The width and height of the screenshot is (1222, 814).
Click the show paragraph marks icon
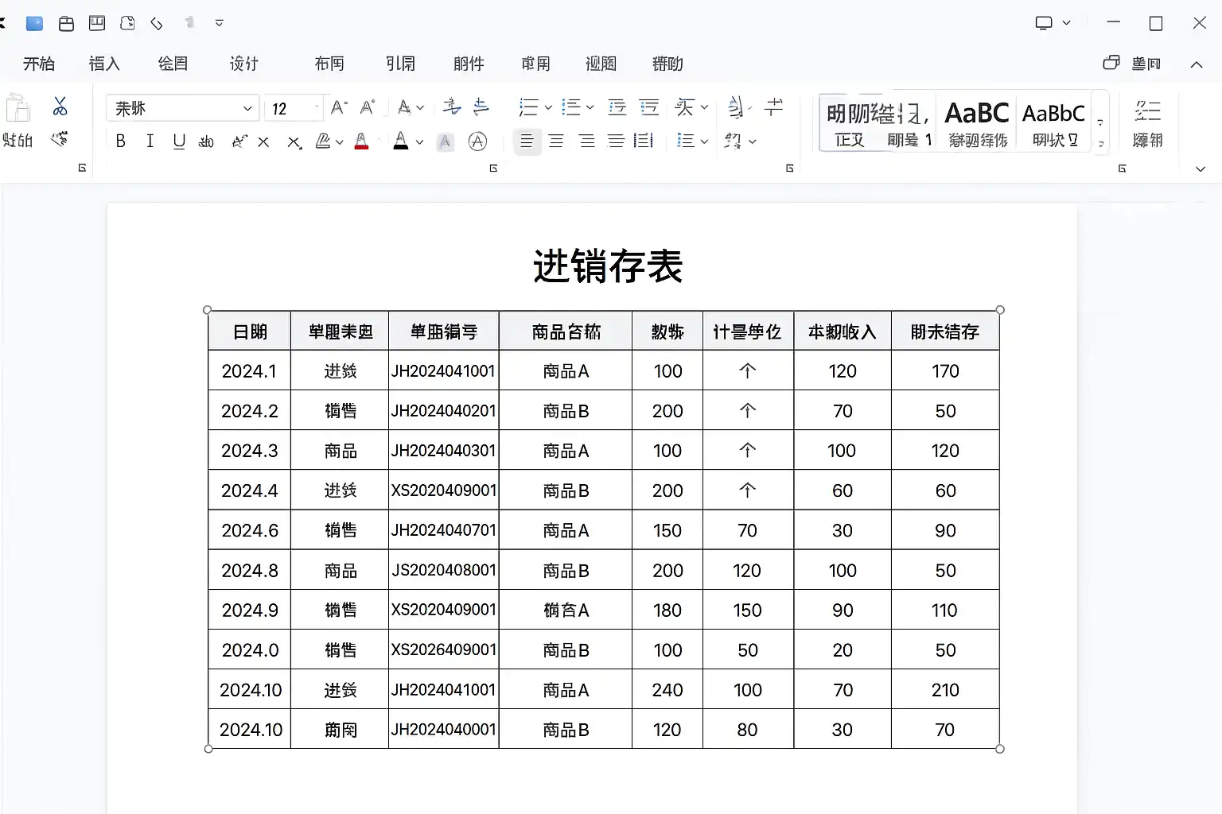coord(774,107)
